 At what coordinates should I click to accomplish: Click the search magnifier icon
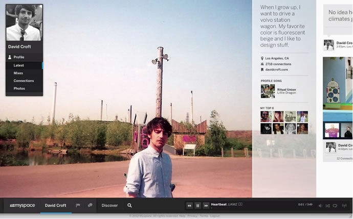[129, 205]
